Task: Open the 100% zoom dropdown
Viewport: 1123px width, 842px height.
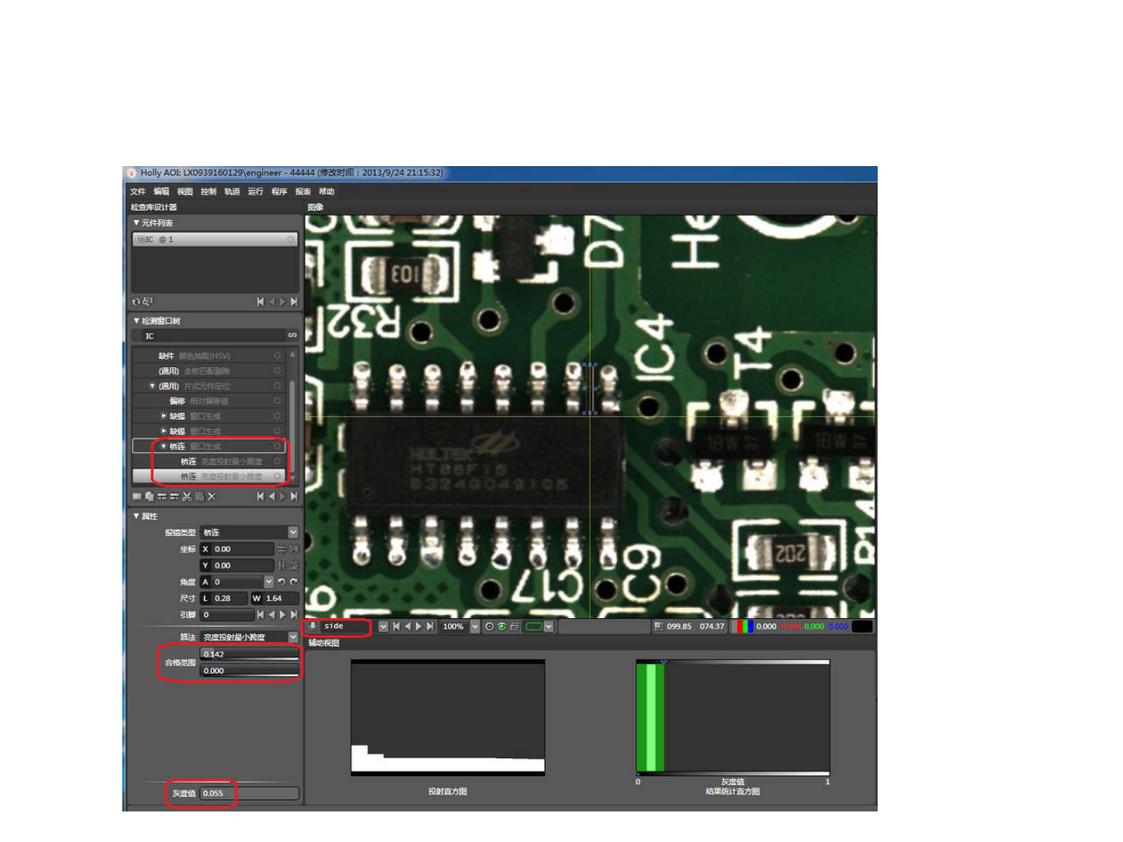Action: (475, 627)
